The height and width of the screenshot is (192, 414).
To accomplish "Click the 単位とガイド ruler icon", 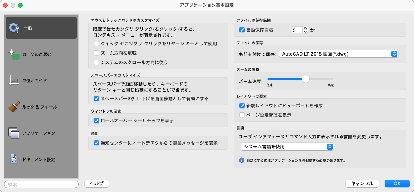I will (x=14, y=80).
